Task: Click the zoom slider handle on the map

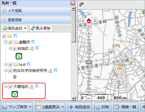Action: coord(89,62)
